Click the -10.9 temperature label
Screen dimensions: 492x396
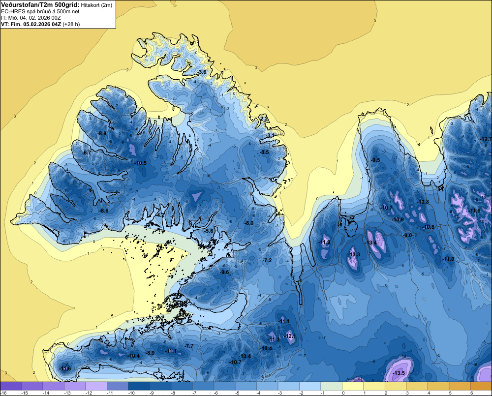click(x=398, y=219)
